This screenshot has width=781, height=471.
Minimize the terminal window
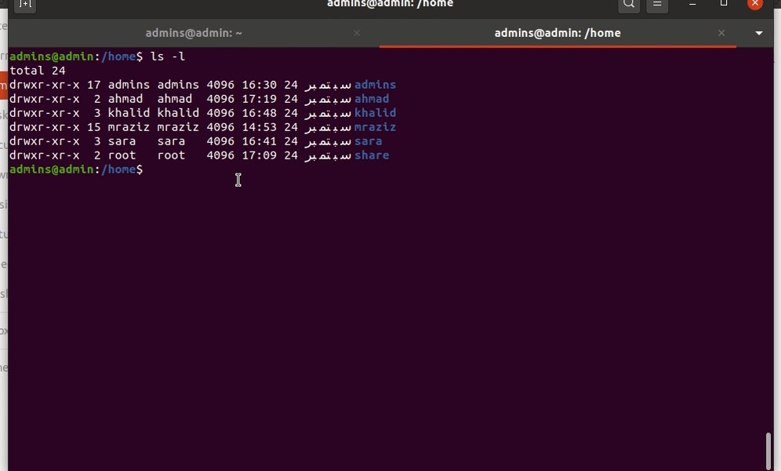692,4
